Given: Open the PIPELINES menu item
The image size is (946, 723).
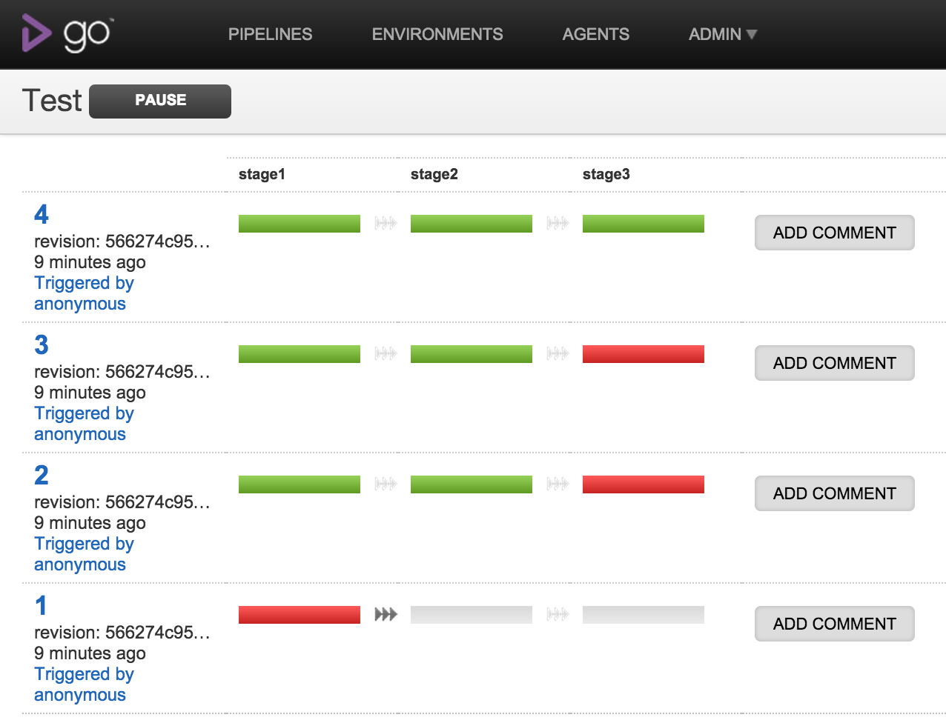Looking at the screenshot, I should [x=270, y=34].
